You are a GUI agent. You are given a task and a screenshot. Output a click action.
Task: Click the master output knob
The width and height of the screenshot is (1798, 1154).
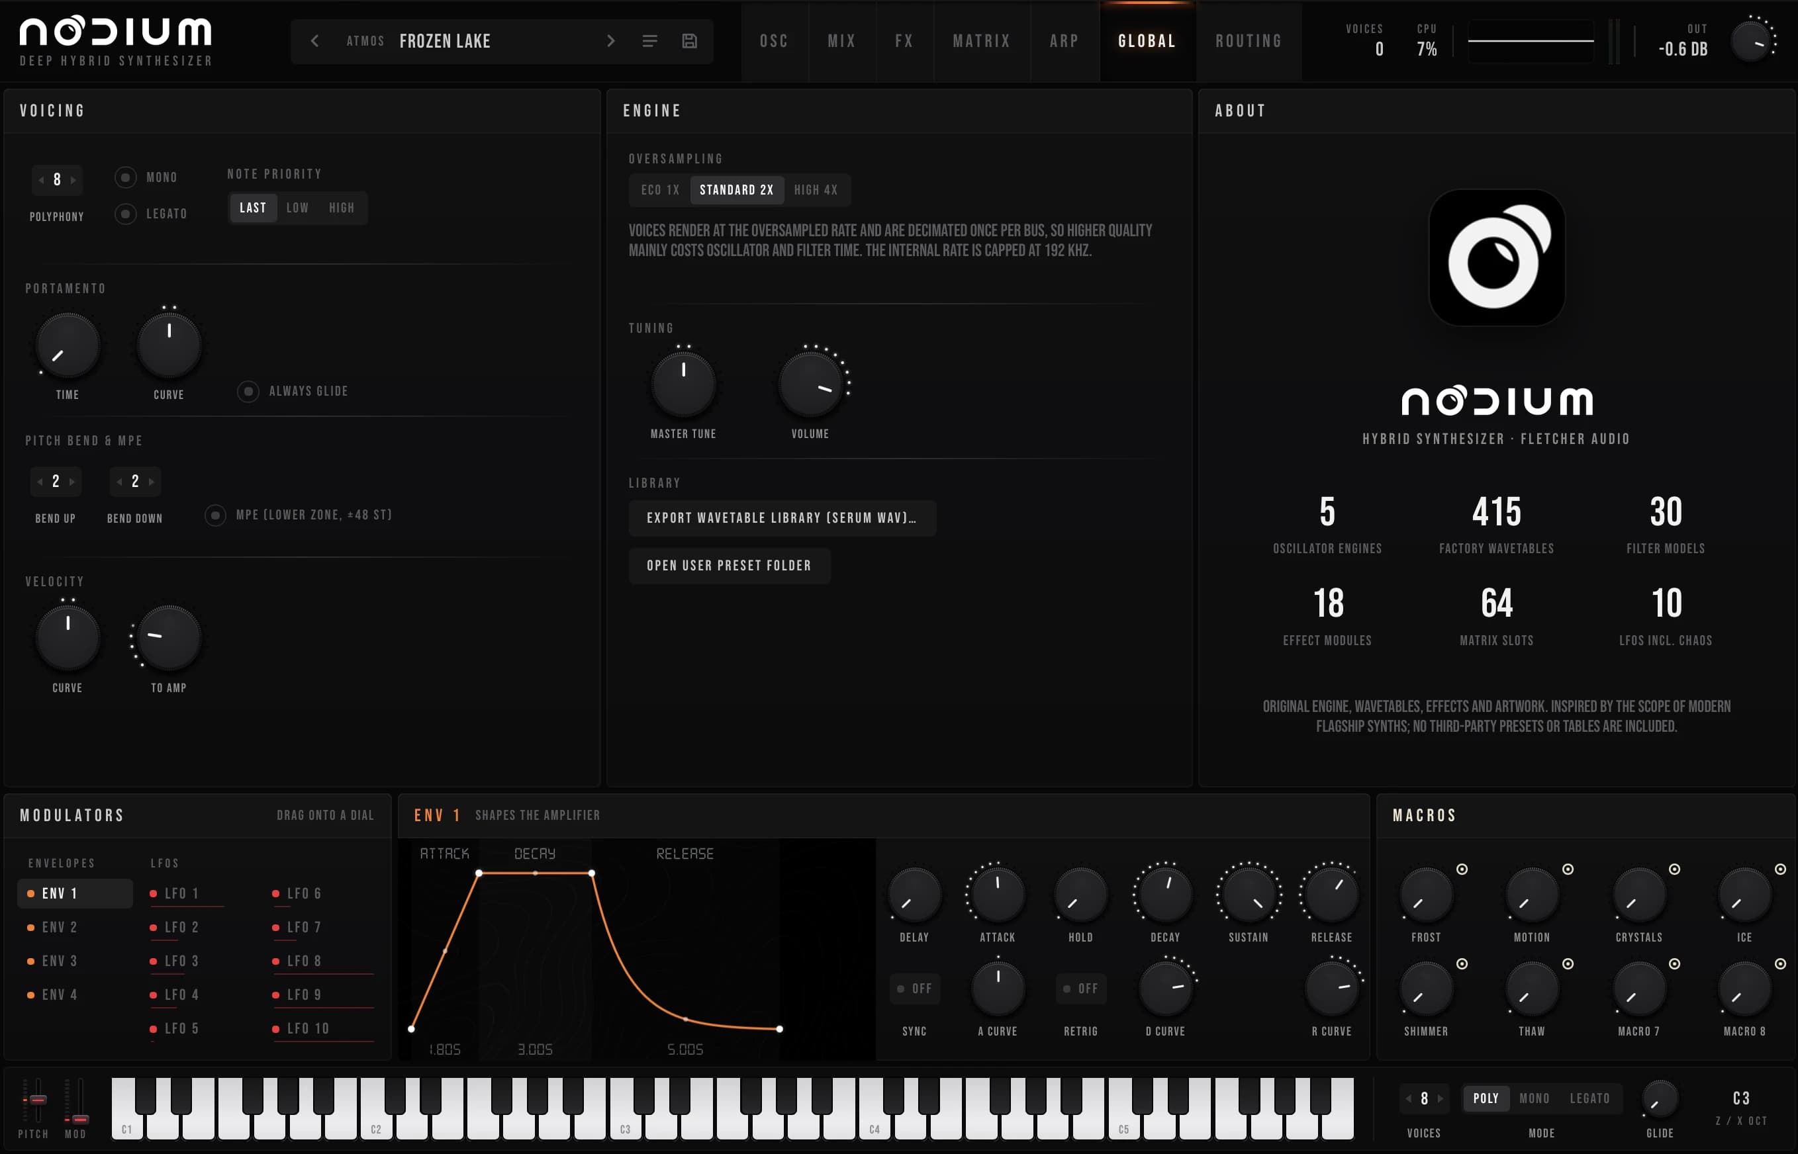[1752, 41]
